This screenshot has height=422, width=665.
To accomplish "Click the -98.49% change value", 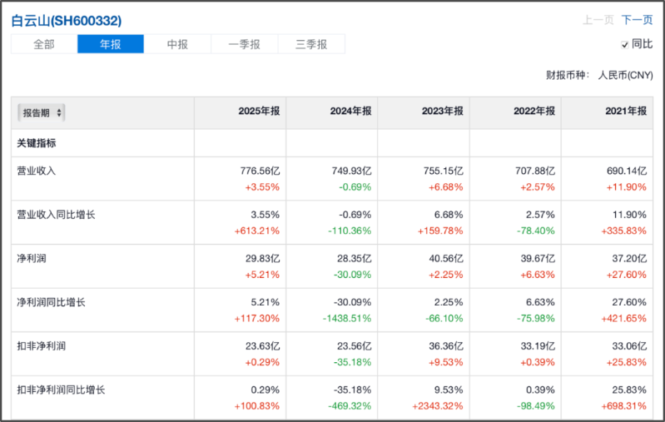I will (536, 406).
